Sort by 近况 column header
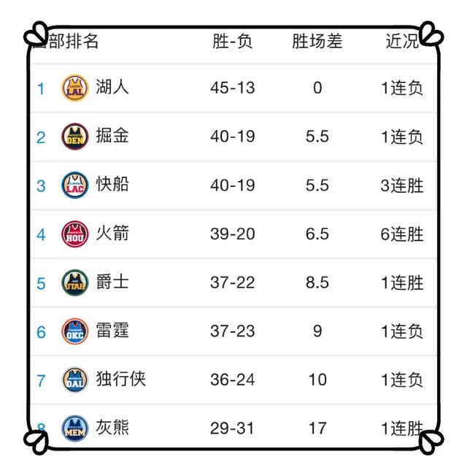Screen dimensions: 467x476 402,41
